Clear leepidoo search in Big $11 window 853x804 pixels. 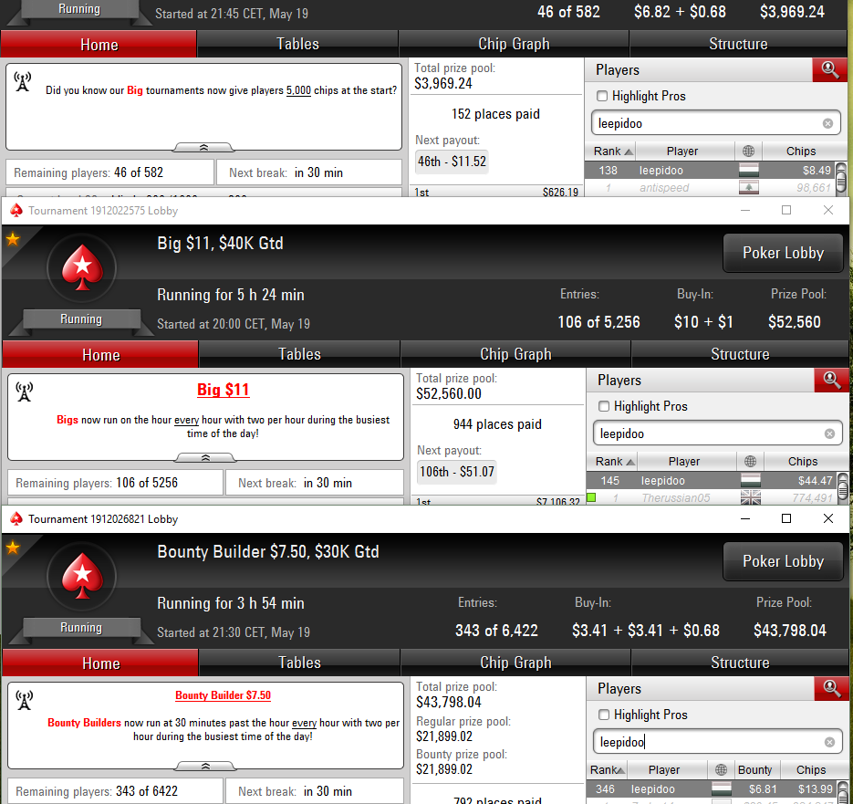(829, 433)
